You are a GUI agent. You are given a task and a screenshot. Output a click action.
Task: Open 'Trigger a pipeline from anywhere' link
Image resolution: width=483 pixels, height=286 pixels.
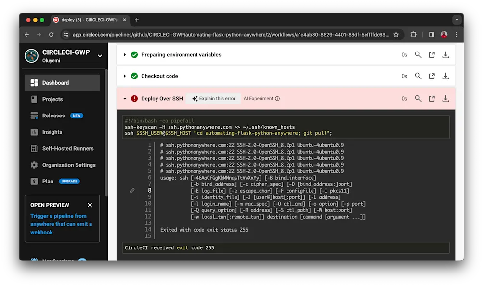tap(61, 224)
